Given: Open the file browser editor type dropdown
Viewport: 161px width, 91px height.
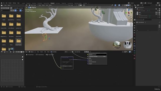Looking at the screenshot, I should pyautogui.click(x=2, y=5).
